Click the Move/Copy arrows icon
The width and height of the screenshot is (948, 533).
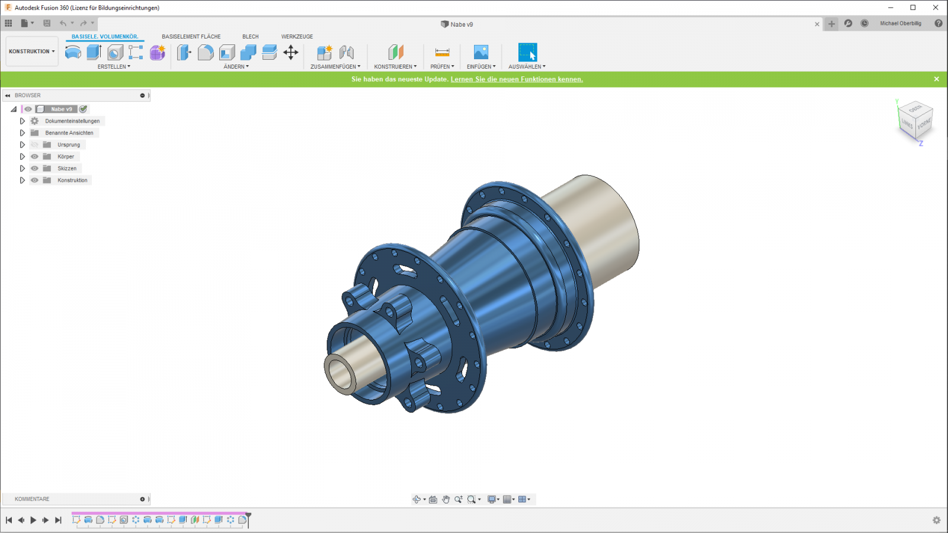coord(291,52)
